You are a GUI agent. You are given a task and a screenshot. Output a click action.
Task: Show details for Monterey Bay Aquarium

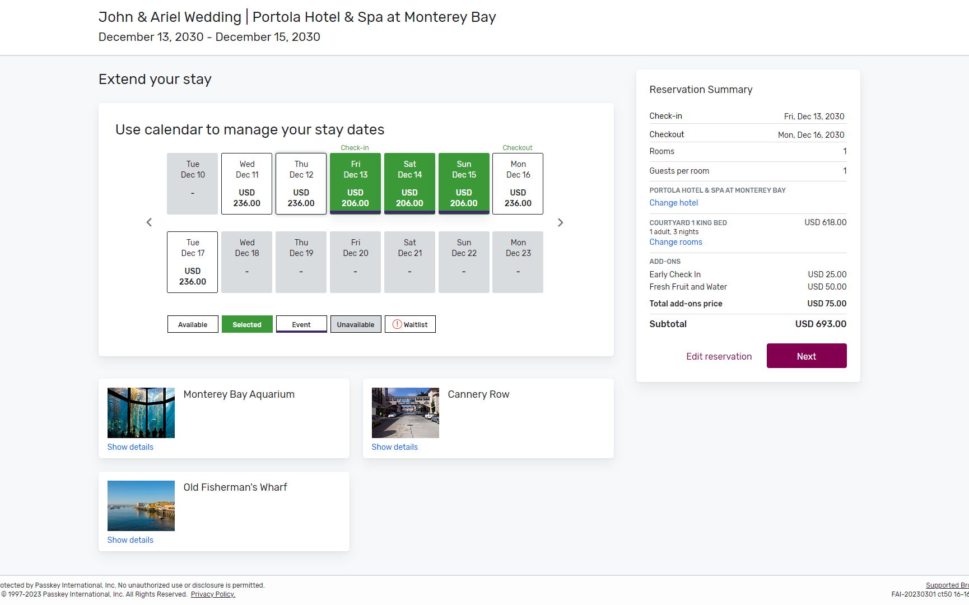click(x=131, y=447)
